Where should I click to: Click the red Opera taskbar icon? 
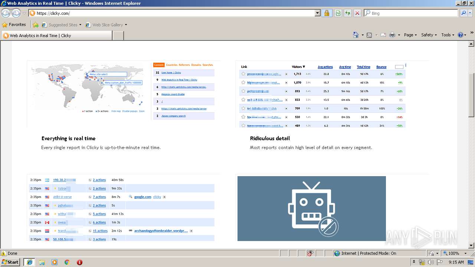(79, 262)
